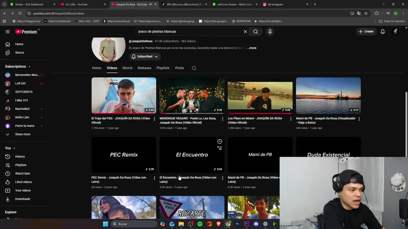
Task: Open options menu for El Encuentro video
Action: pyautogui.click(x=222, y=178)
